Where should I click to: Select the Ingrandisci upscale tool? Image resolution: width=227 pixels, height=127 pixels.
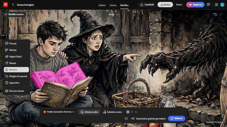click(x=16, y=83)
